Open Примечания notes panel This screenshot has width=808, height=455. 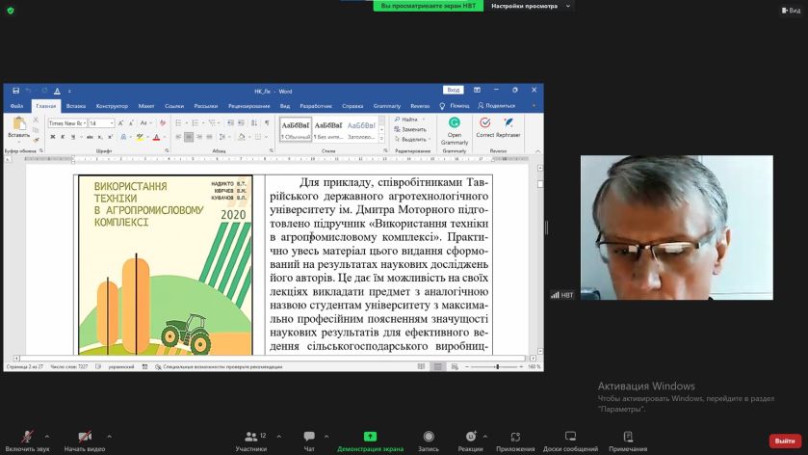[628, 438]
